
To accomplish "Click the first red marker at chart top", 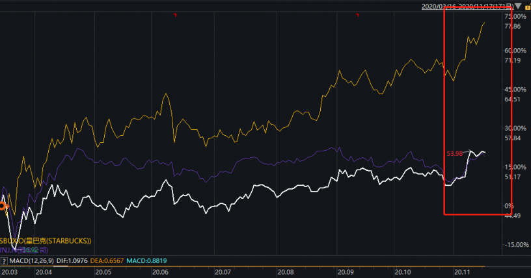I will coord(174,16).
